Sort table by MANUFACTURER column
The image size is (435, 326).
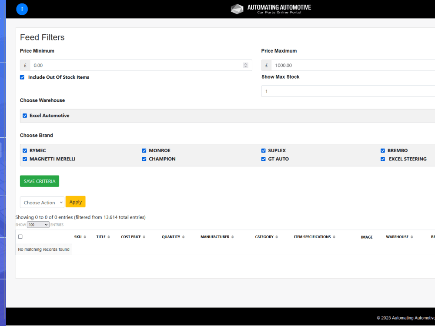(x=217, y=237)
